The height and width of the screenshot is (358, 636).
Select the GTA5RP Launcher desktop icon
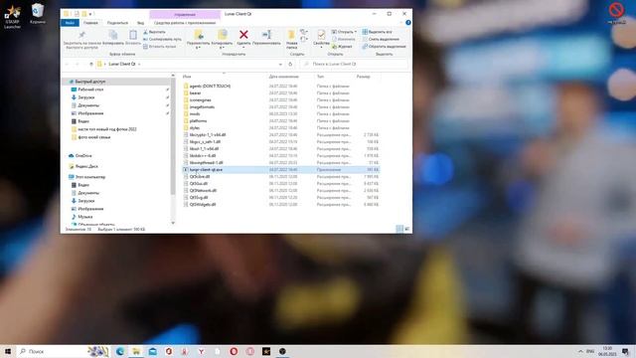pos(12,16)
